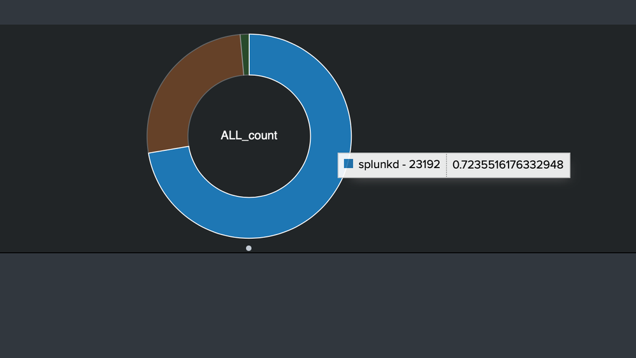
Task: Click the bottom arc of blue slice
Action: click(249, 218)
